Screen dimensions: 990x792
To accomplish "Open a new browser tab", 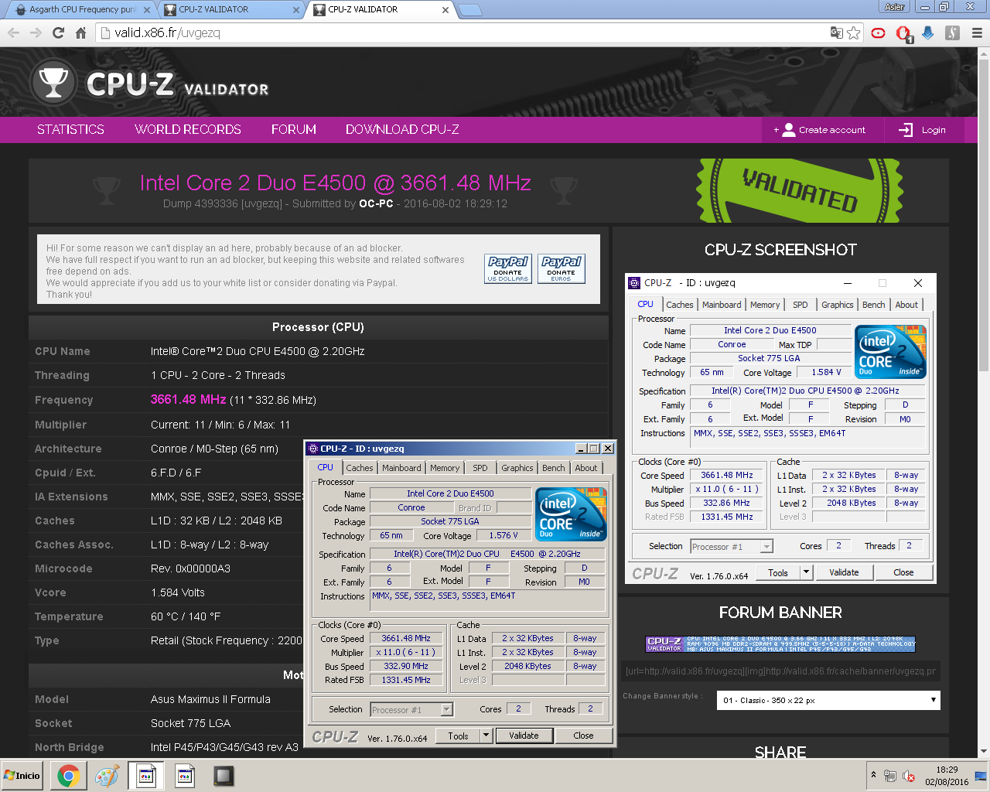I will [x=470, y=10].
